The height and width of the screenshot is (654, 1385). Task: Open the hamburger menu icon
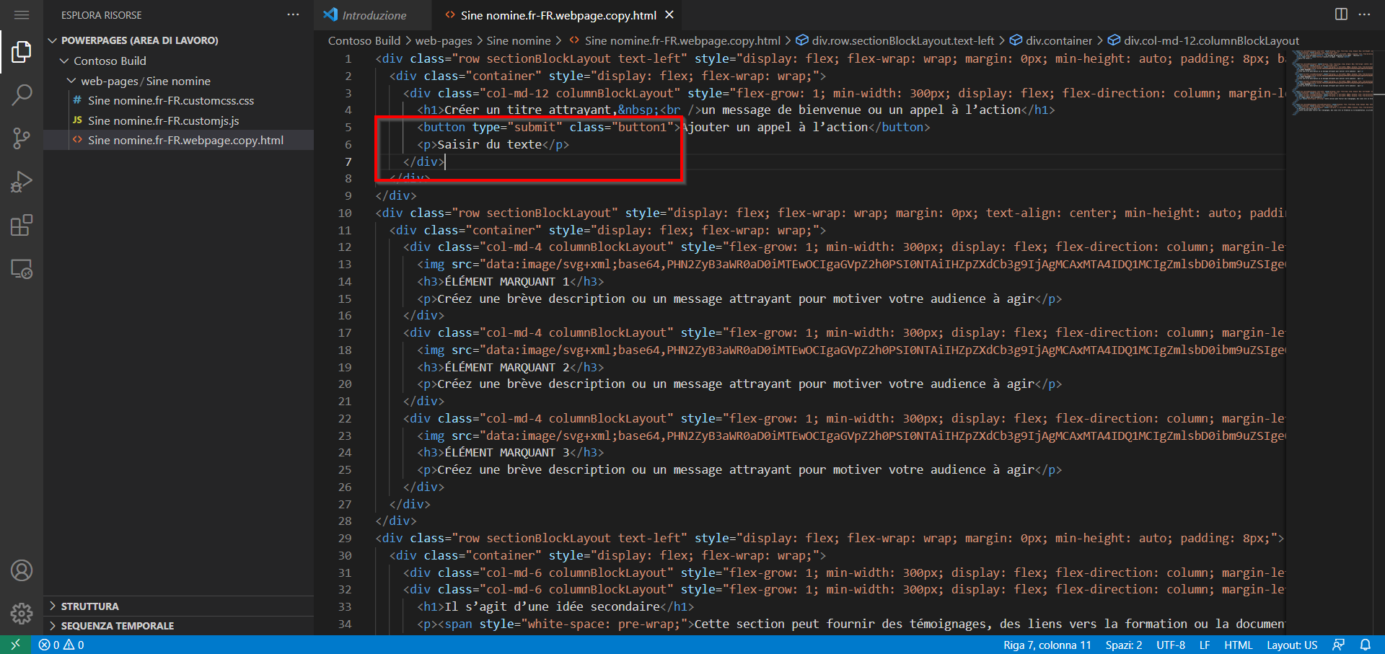22,14
